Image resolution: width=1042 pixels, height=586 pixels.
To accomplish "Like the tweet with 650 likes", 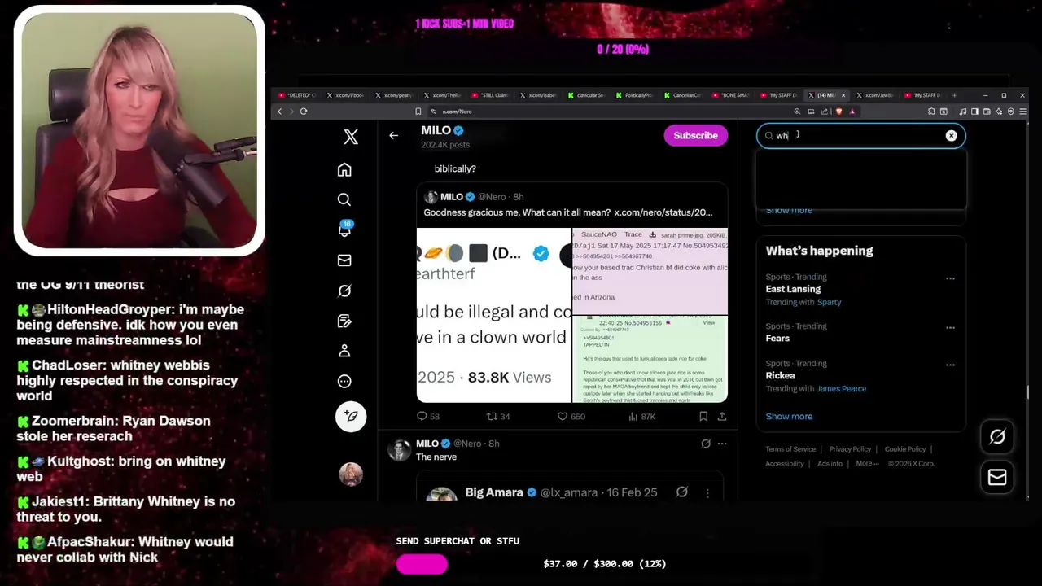I will tap(571, 416).
